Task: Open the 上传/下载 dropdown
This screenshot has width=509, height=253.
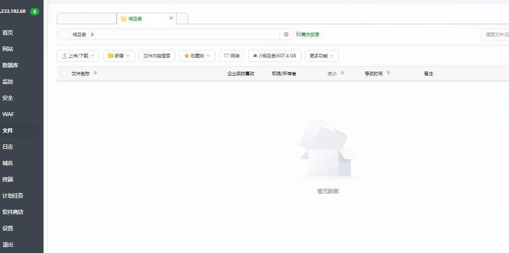Action: (78, 56)
